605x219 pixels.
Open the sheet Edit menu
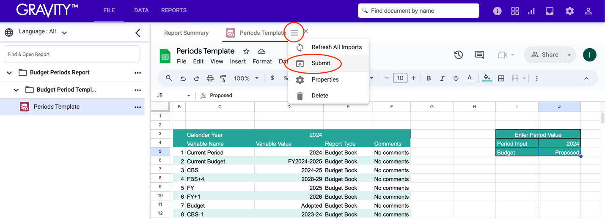point(198,61)
